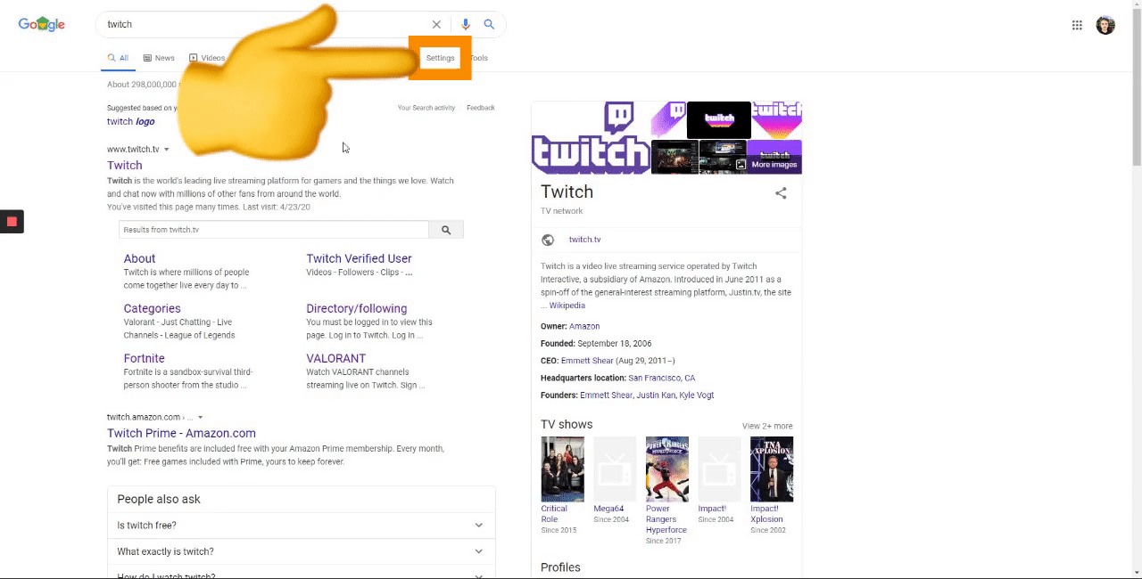This screenshot has width=1142, height=579.
Task: Clear the search box with the X icon
Action: coord(436,25)
